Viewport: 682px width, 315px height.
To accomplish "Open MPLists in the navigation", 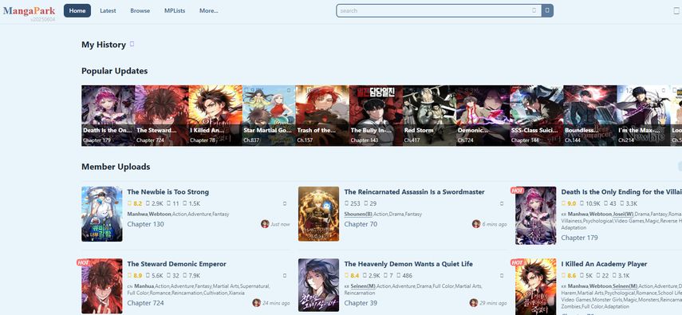I will pyautogui.click(x=175, y=10).
